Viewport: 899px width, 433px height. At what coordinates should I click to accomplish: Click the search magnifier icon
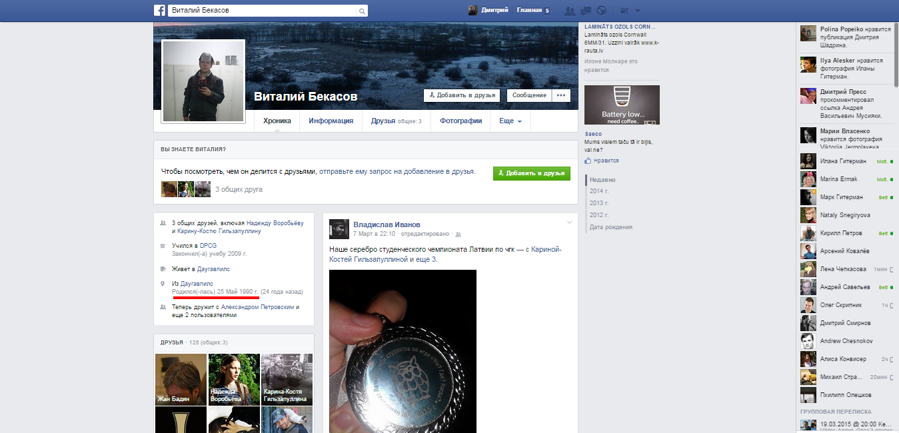362,11
